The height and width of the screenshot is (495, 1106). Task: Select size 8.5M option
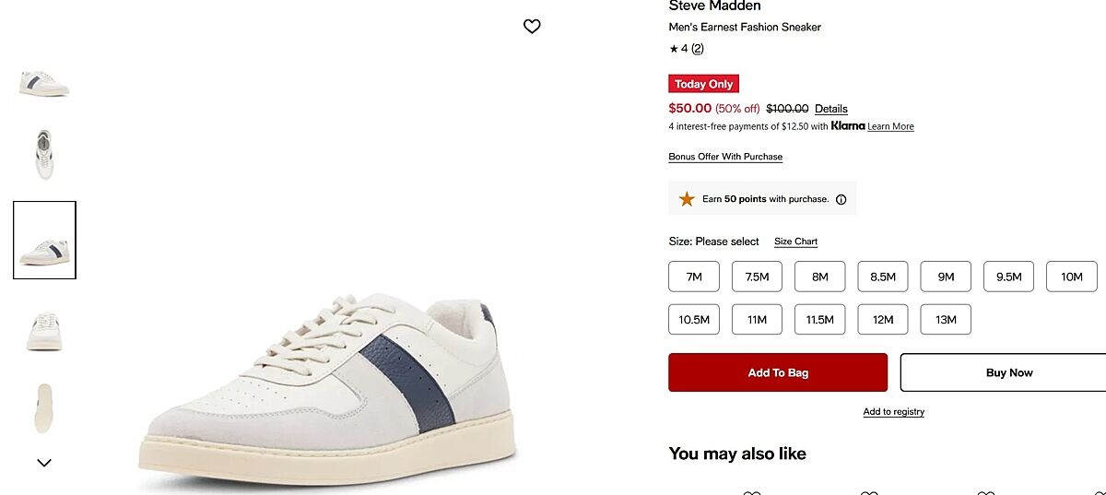(x=883, y=277)
